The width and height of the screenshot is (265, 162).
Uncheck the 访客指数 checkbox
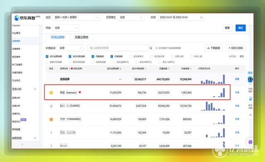click(x=111, y=56)
